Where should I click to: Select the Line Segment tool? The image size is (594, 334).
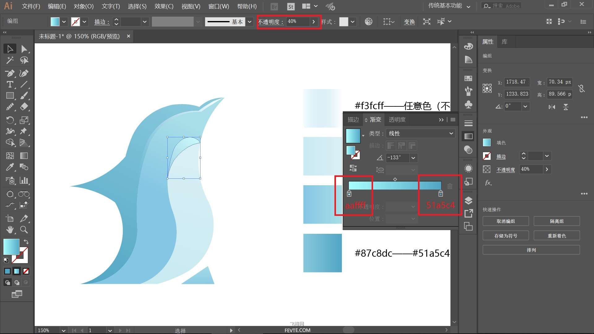24,84
